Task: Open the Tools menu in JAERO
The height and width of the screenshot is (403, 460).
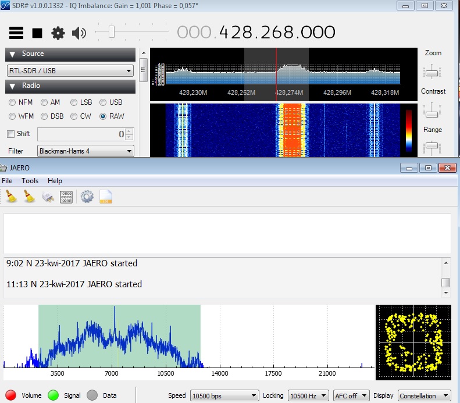Action: click(x=30, y=181)
